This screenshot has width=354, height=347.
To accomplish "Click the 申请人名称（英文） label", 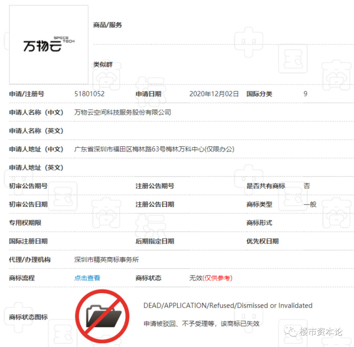I will pyautogui.click(x=36, y=131).
